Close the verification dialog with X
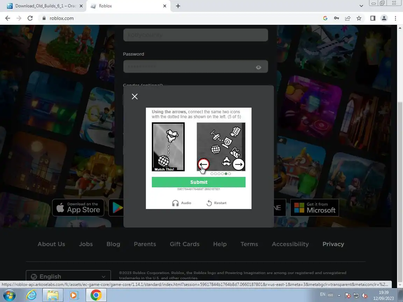Viewport: 403px width, 302px height. [x=135, y=96]
